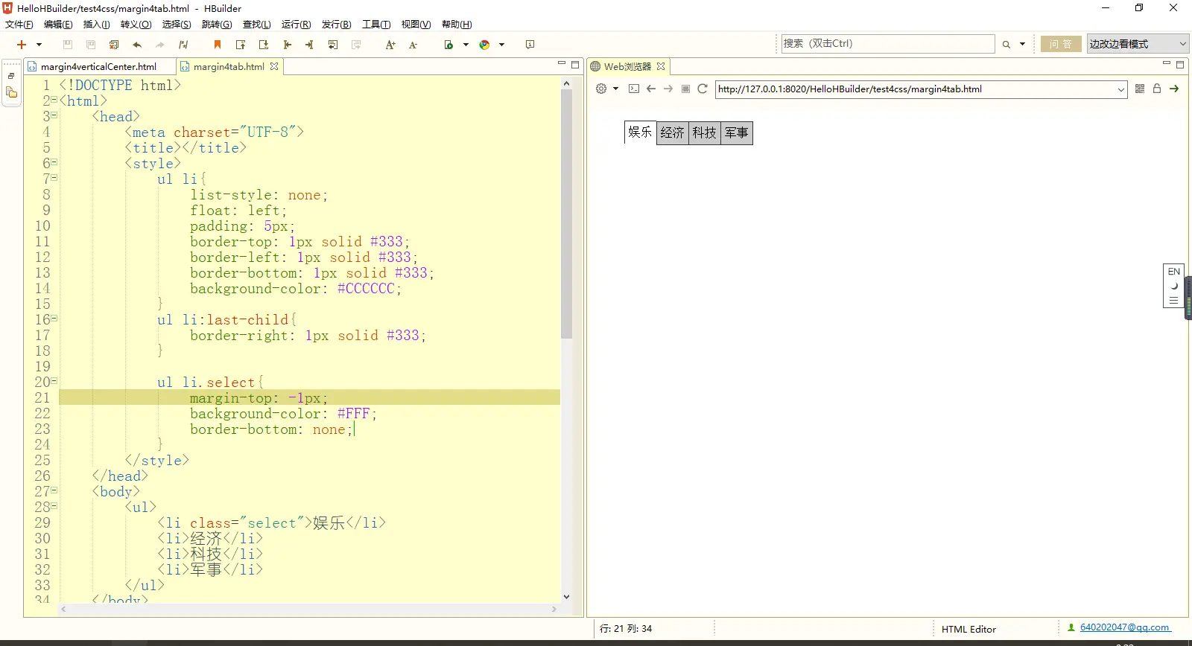The width and height of the screenshot is (1192, 646).
Task: Open the 工具(T) menu
Action: pos(376,25)
